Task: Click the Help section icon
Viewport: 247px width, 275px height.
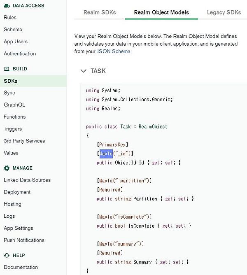Action: pos(7,255)
